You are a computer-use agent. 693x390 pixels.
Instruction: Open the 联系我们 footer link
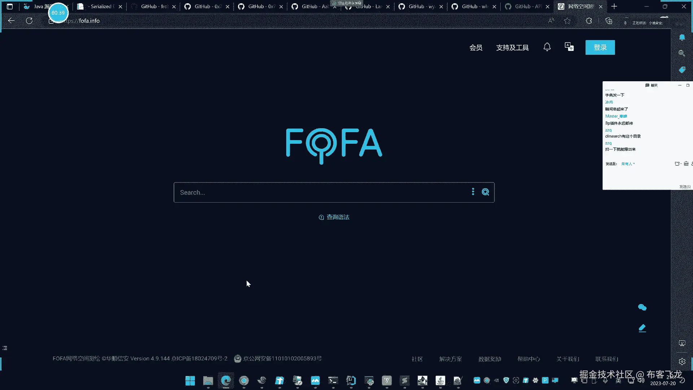(x=607, y=359)
